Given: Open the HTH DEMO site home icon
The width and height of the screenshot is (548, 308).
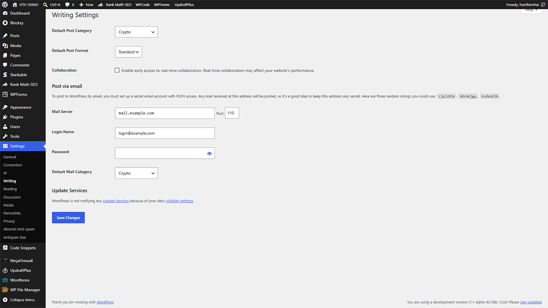Looking at the screenshot, I should point(15,5).
